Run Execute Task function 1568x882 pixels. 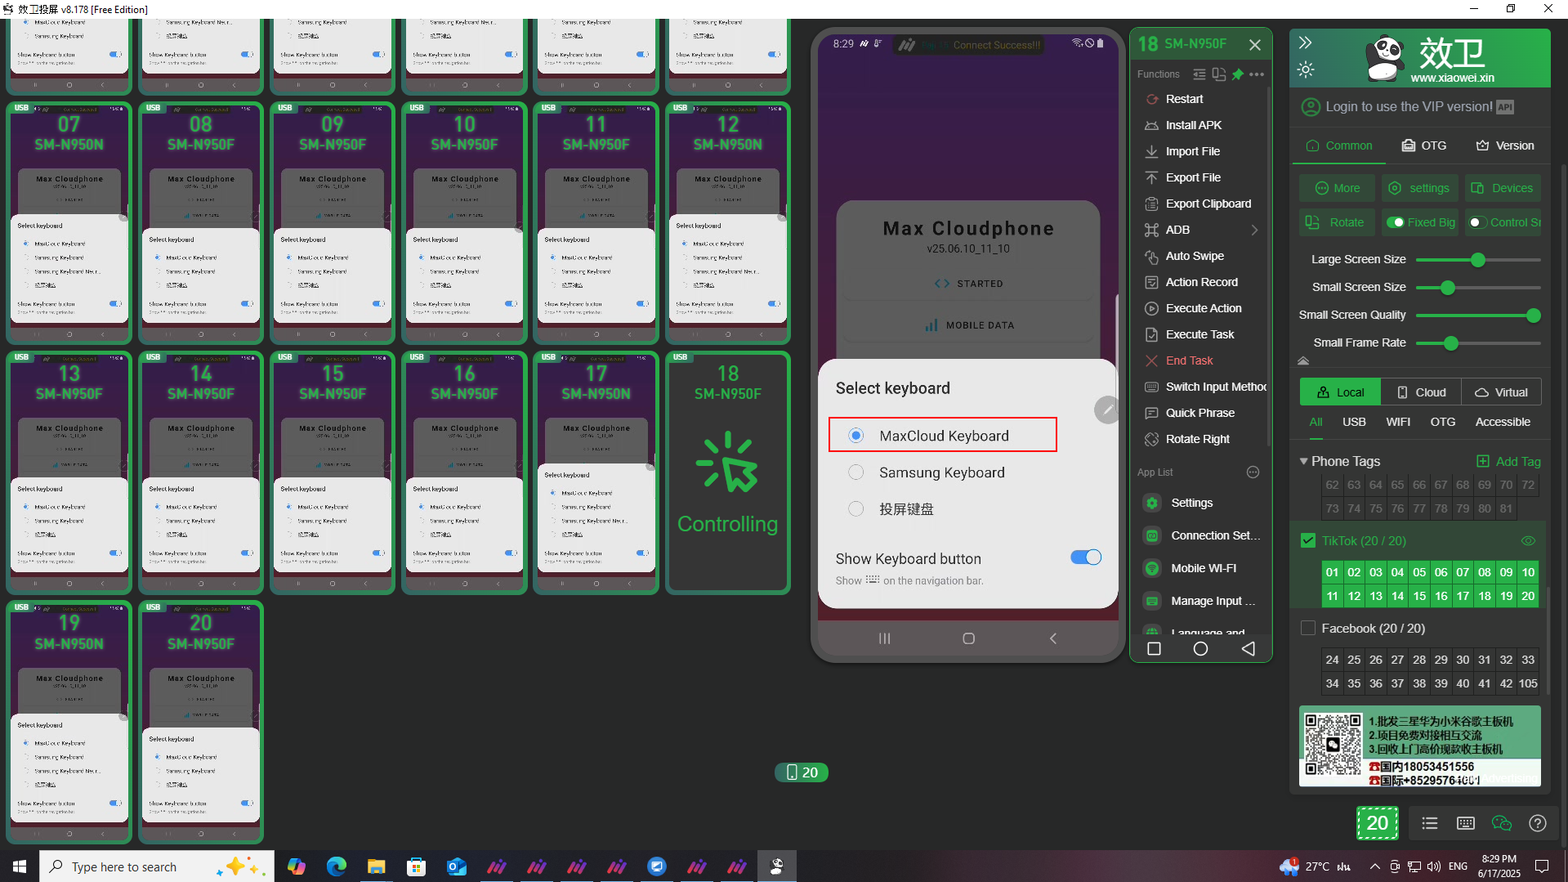(x=1199, y=334)
